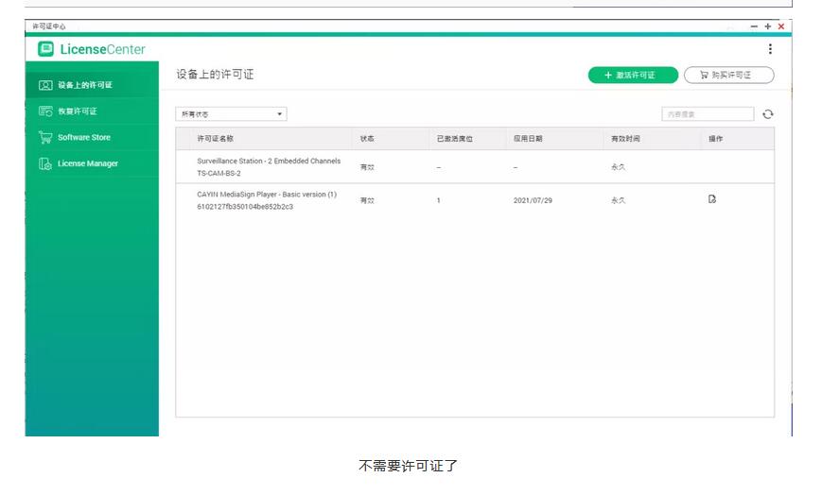Viewport: 822px width, 495px height.
Task: Sort by 状态 column header
Action: (x=367, y=138)
